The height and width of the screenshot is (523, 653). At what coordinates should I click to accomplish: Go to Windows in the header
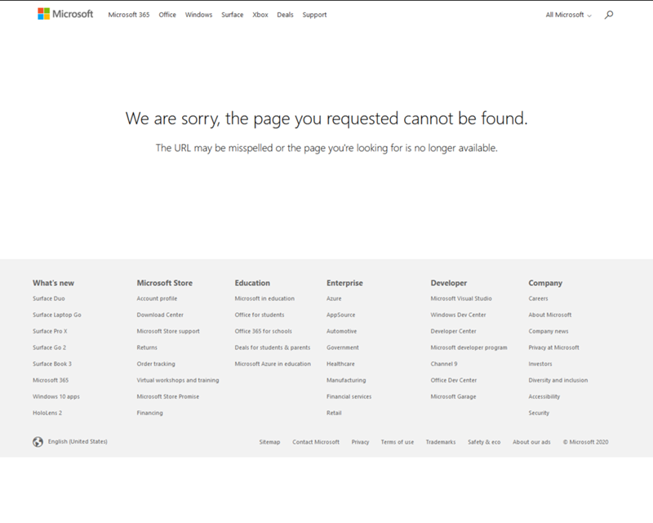coord(198,15)
